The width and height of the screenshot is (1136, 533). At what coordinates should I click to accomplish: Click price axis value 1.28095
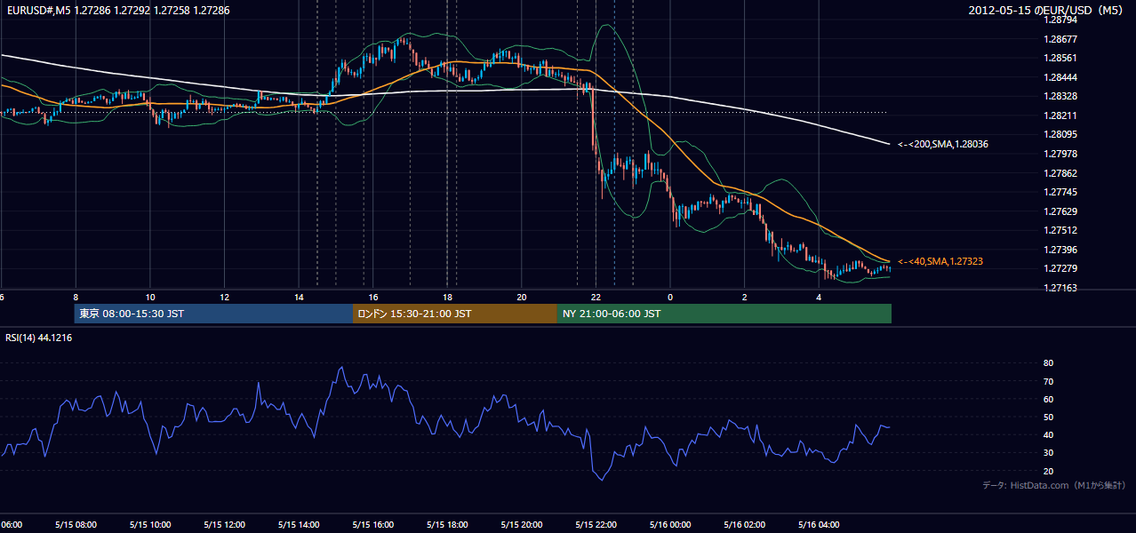1060,135
